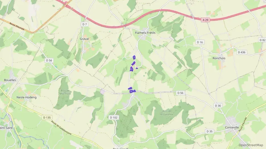Select the D 436 road shield

[x=242, y=52]
